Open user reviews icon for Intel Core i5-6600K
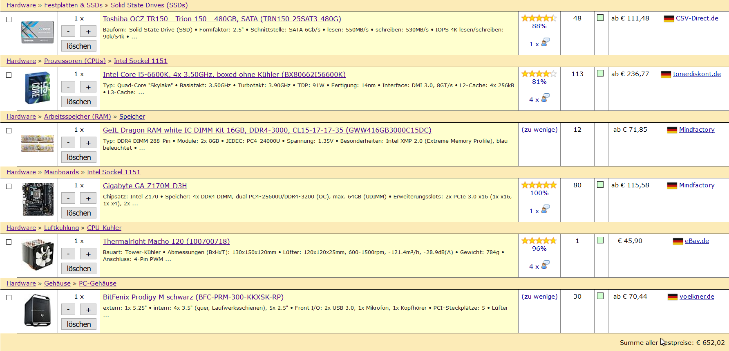This screenshot has width=729, height=351. click(545, 98)
